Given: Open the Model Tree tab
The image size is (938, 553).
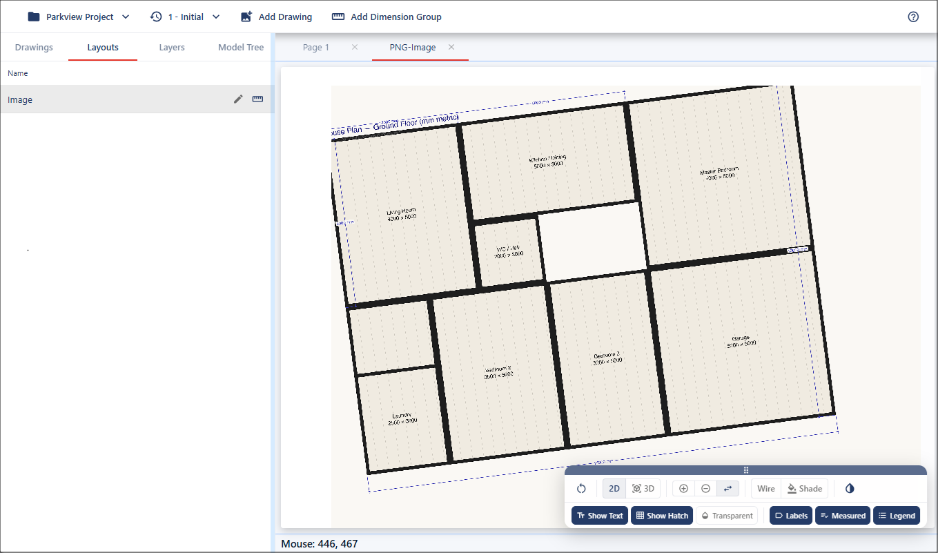Looking at the screenshot, I should 241,48.
